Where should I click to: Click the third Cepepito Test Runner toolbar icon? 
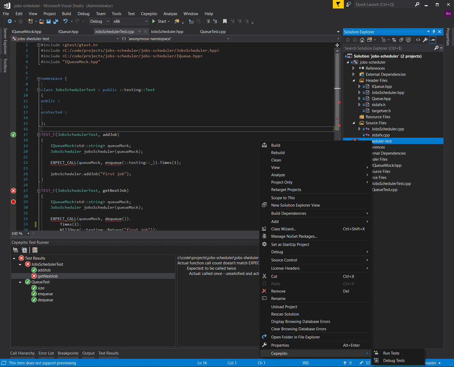pos(35,250)
